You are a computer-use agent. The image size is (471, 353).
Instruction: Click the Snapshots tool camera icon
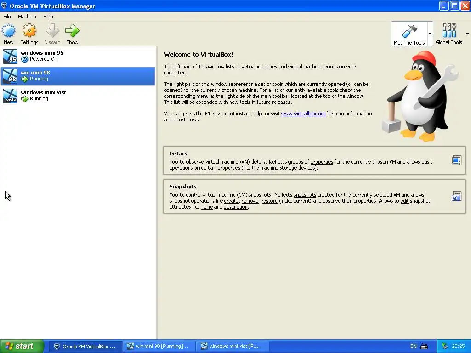coord(456,196)
